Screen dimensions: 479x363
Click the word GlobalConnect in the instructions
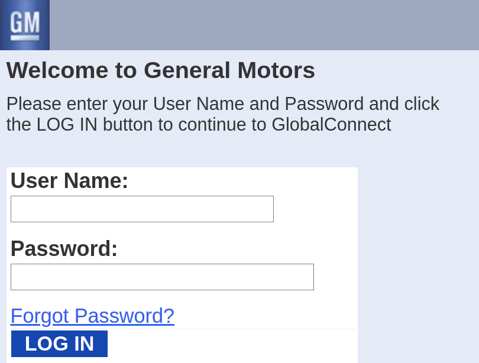point(331,125)
